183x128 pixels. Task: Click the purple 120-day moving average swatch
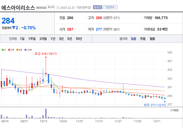(x=25, y=50)
